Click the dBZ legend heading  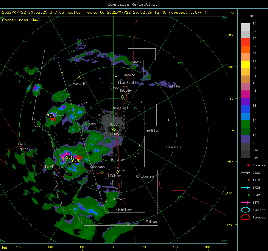[x=253, y=16]
